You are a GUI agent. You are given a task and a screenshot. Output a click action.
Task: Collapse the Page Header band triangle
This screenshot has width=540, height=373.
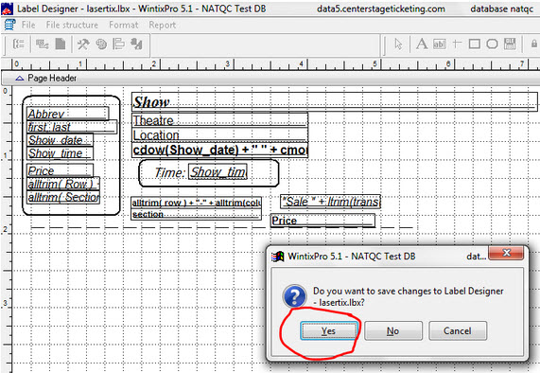(20, 79)
